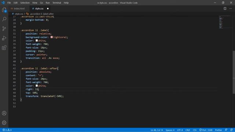Click the 'transition: all .4s ease;' line
Screen dimensions: 235x132
[43, 58]
